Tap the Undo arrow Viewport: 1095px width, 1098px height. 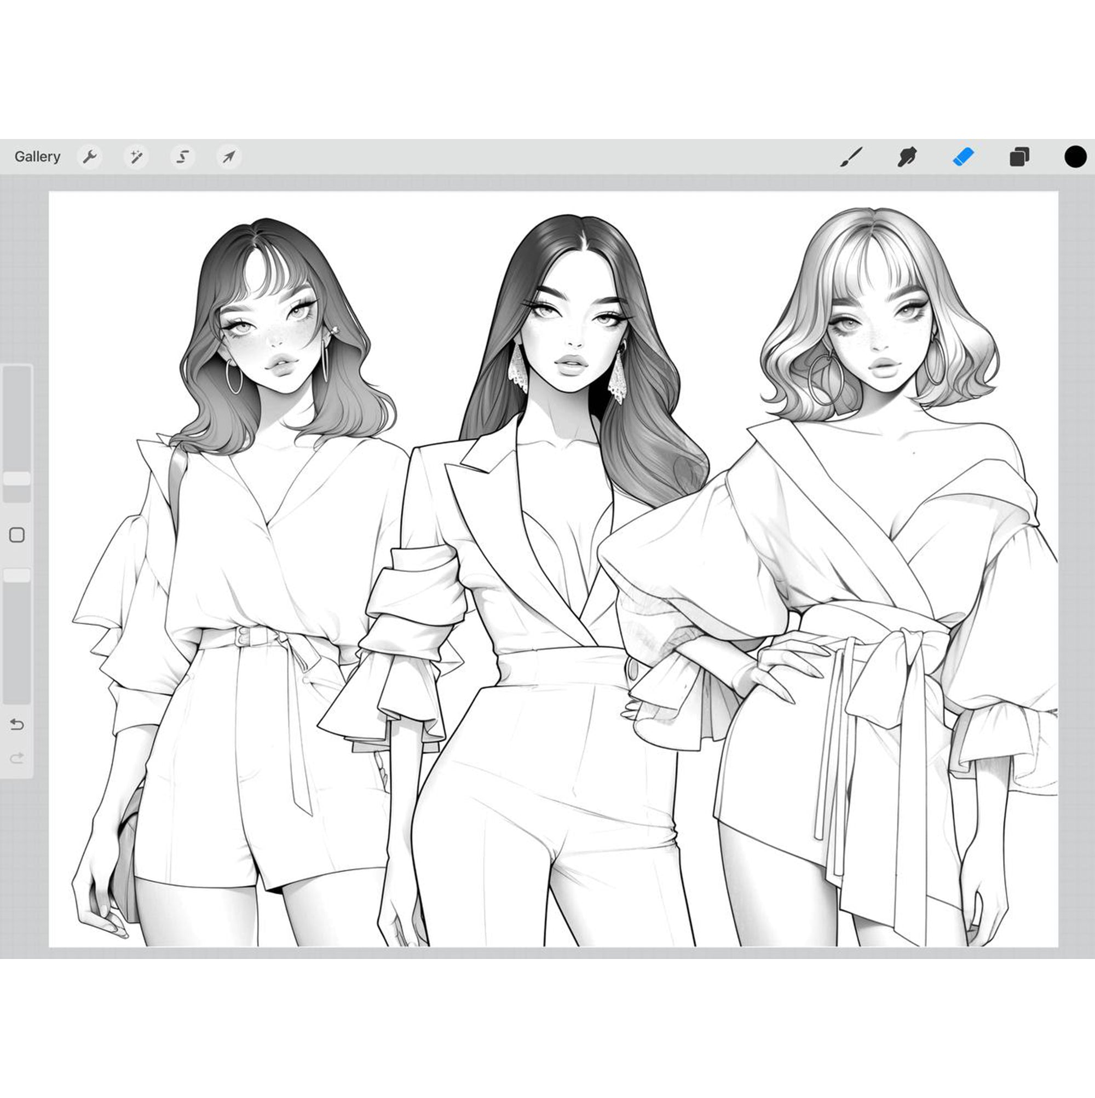pos(17,724)
